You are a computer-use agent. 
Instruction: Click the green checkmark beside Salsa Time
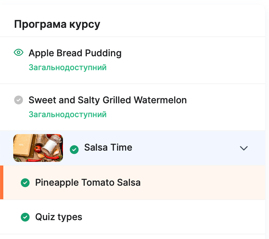74,150
